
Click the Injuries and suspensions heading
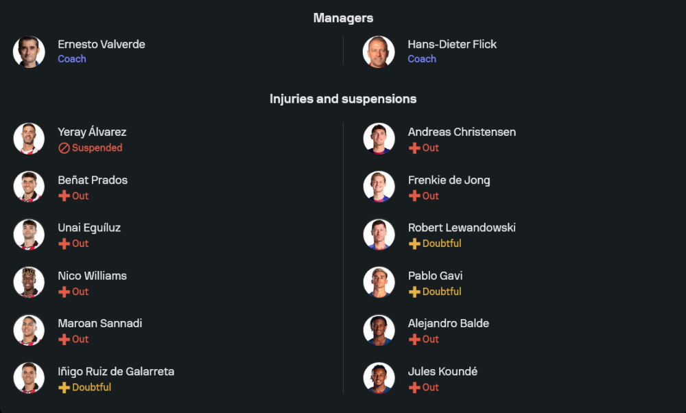tap(343, 99)
